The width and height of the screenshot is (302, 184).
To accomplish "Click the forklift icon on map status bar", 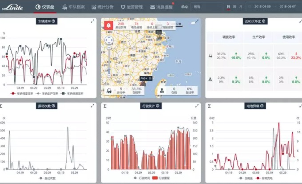I will pyautogui.click(x=109, y=91).
